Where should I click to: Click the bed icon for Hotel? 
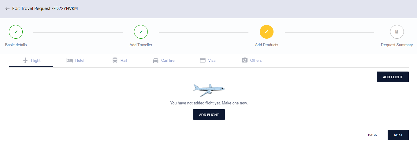70,60
